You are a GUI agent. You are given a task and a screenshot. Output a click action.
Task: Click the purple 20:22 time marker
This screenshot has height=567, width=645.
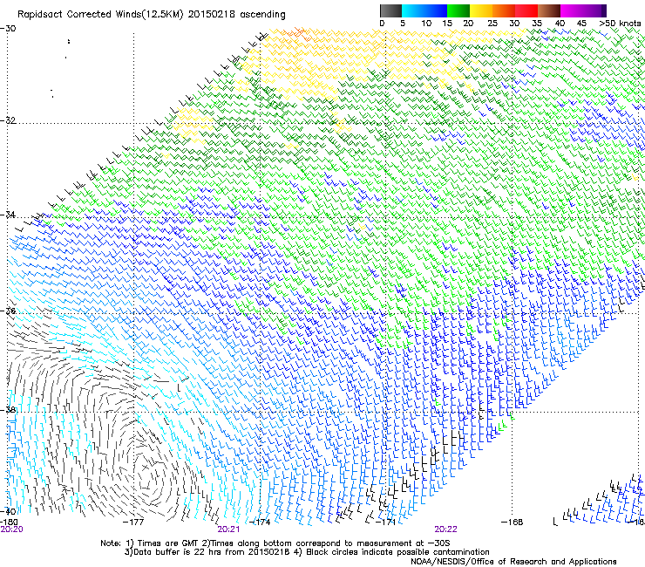tap(446, 529)
